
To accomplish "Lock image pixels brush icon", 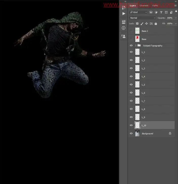I will click(x=142, y=24).
